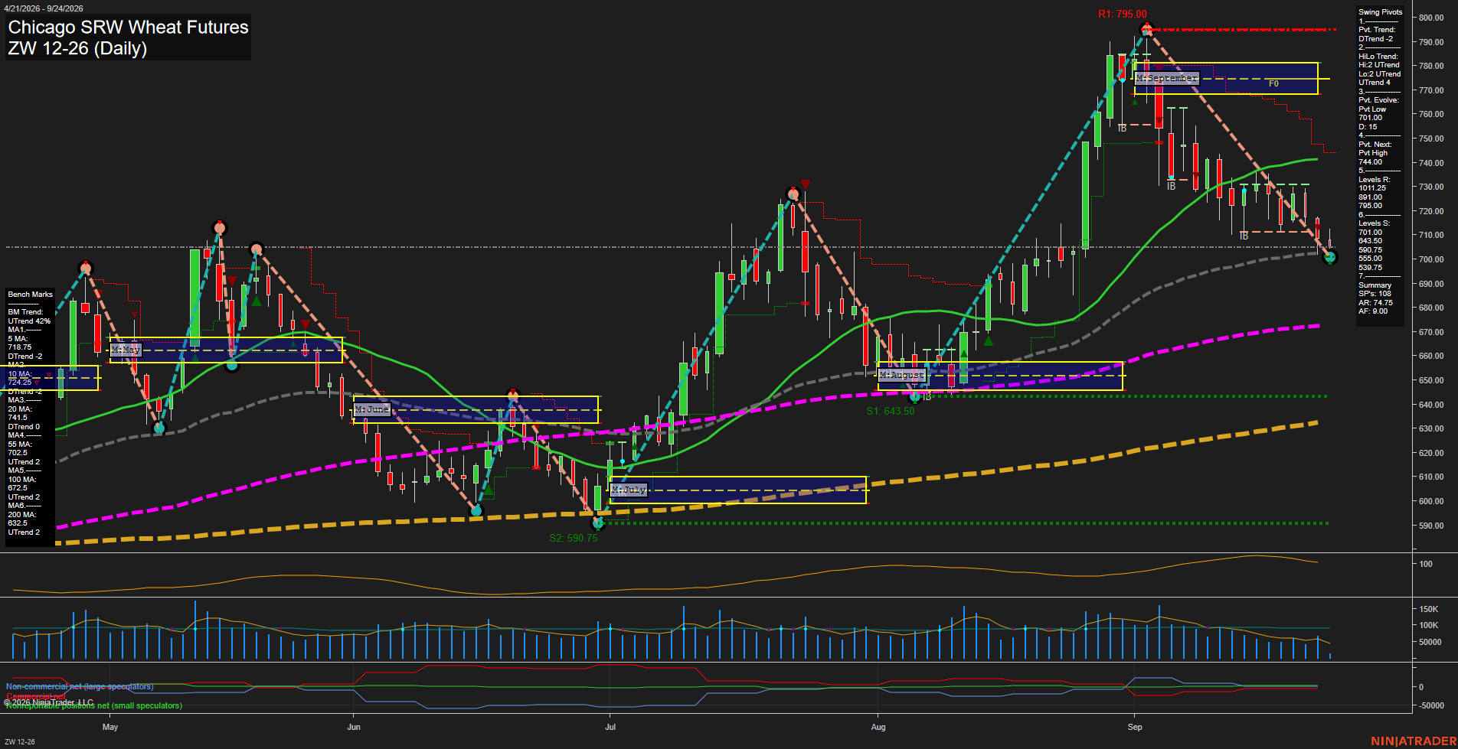1458x749 pixels.
Task: Click the "100K" volume axis label
Action: 1429,626
